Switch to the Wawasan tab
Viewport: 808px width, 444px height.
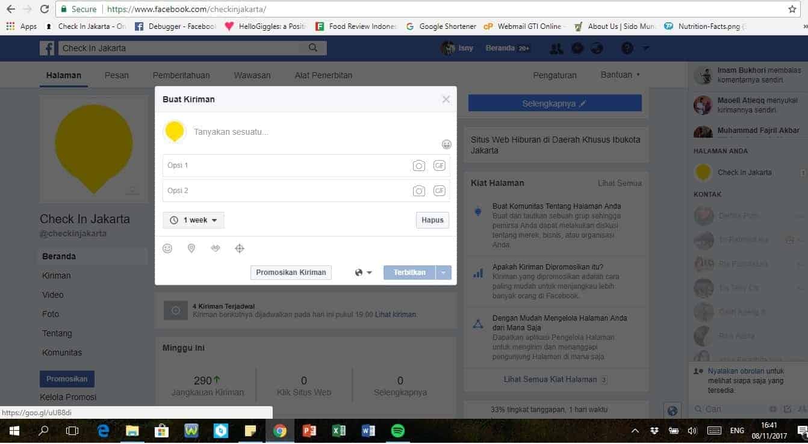coord(252,75)
